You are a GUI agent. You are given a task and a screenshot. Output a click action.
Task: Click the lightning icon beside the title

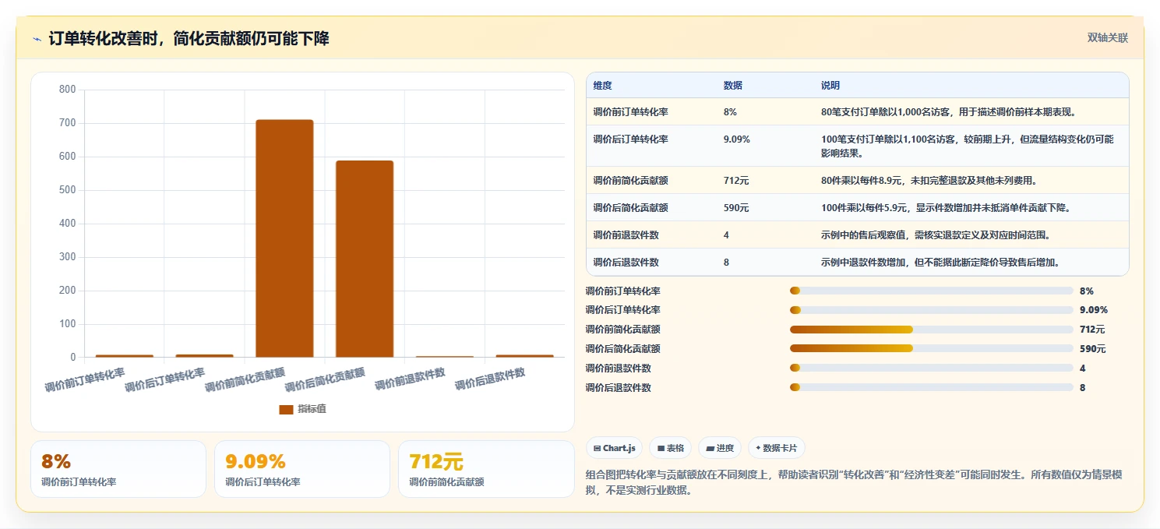tap(37, 39)
